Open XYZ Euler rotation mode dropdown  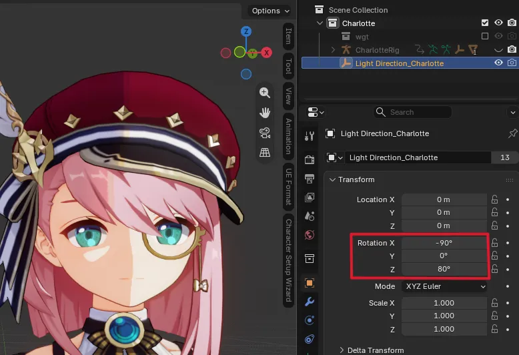click(444, 286)
